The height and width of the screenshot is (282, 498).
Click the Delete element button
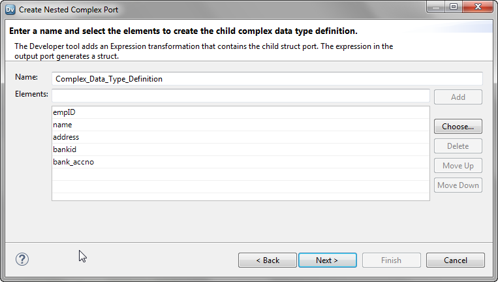coord(458,146)
